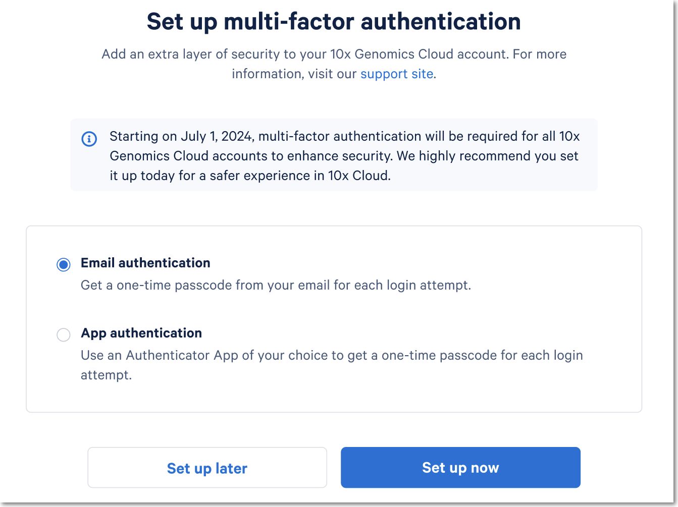Click the "Set up later" button text
Screen dimensions: 678x507
pyautogui.click(x=207, y=468)
